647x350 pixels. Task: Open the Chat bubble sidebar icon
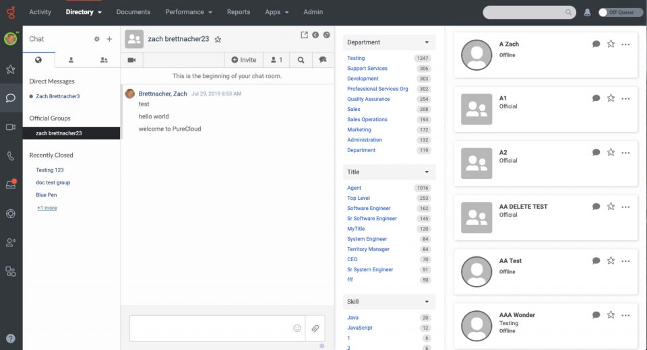click(11, 98)
